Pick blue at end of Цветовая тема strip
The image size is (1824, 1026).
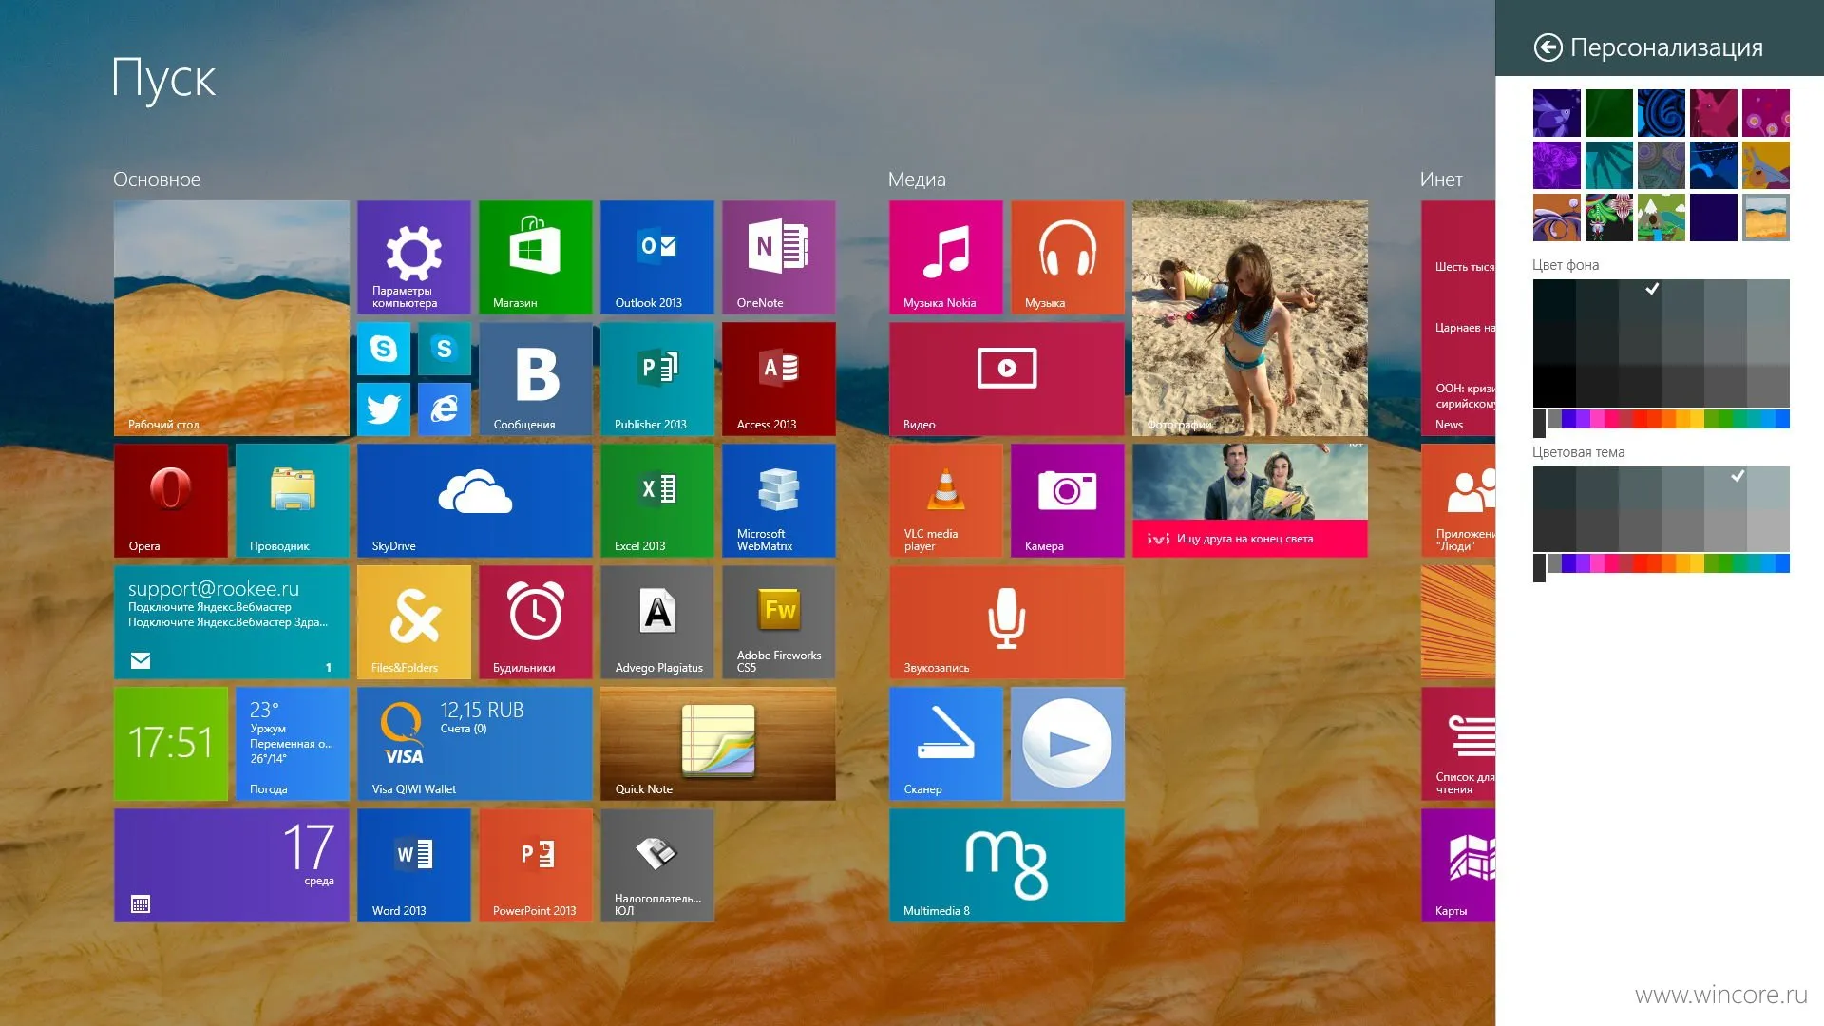(x=1782, y=563)
